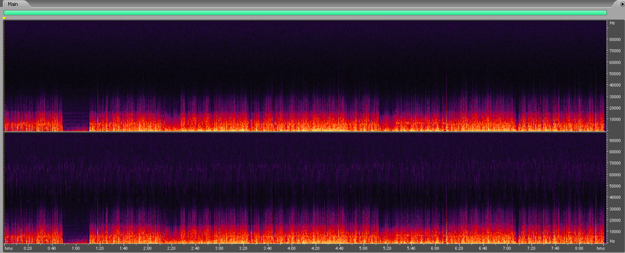Viewport: 625px width, 253px height.
Task: Click the 2:20 mark on time ruler
Action: coord(172,248)
